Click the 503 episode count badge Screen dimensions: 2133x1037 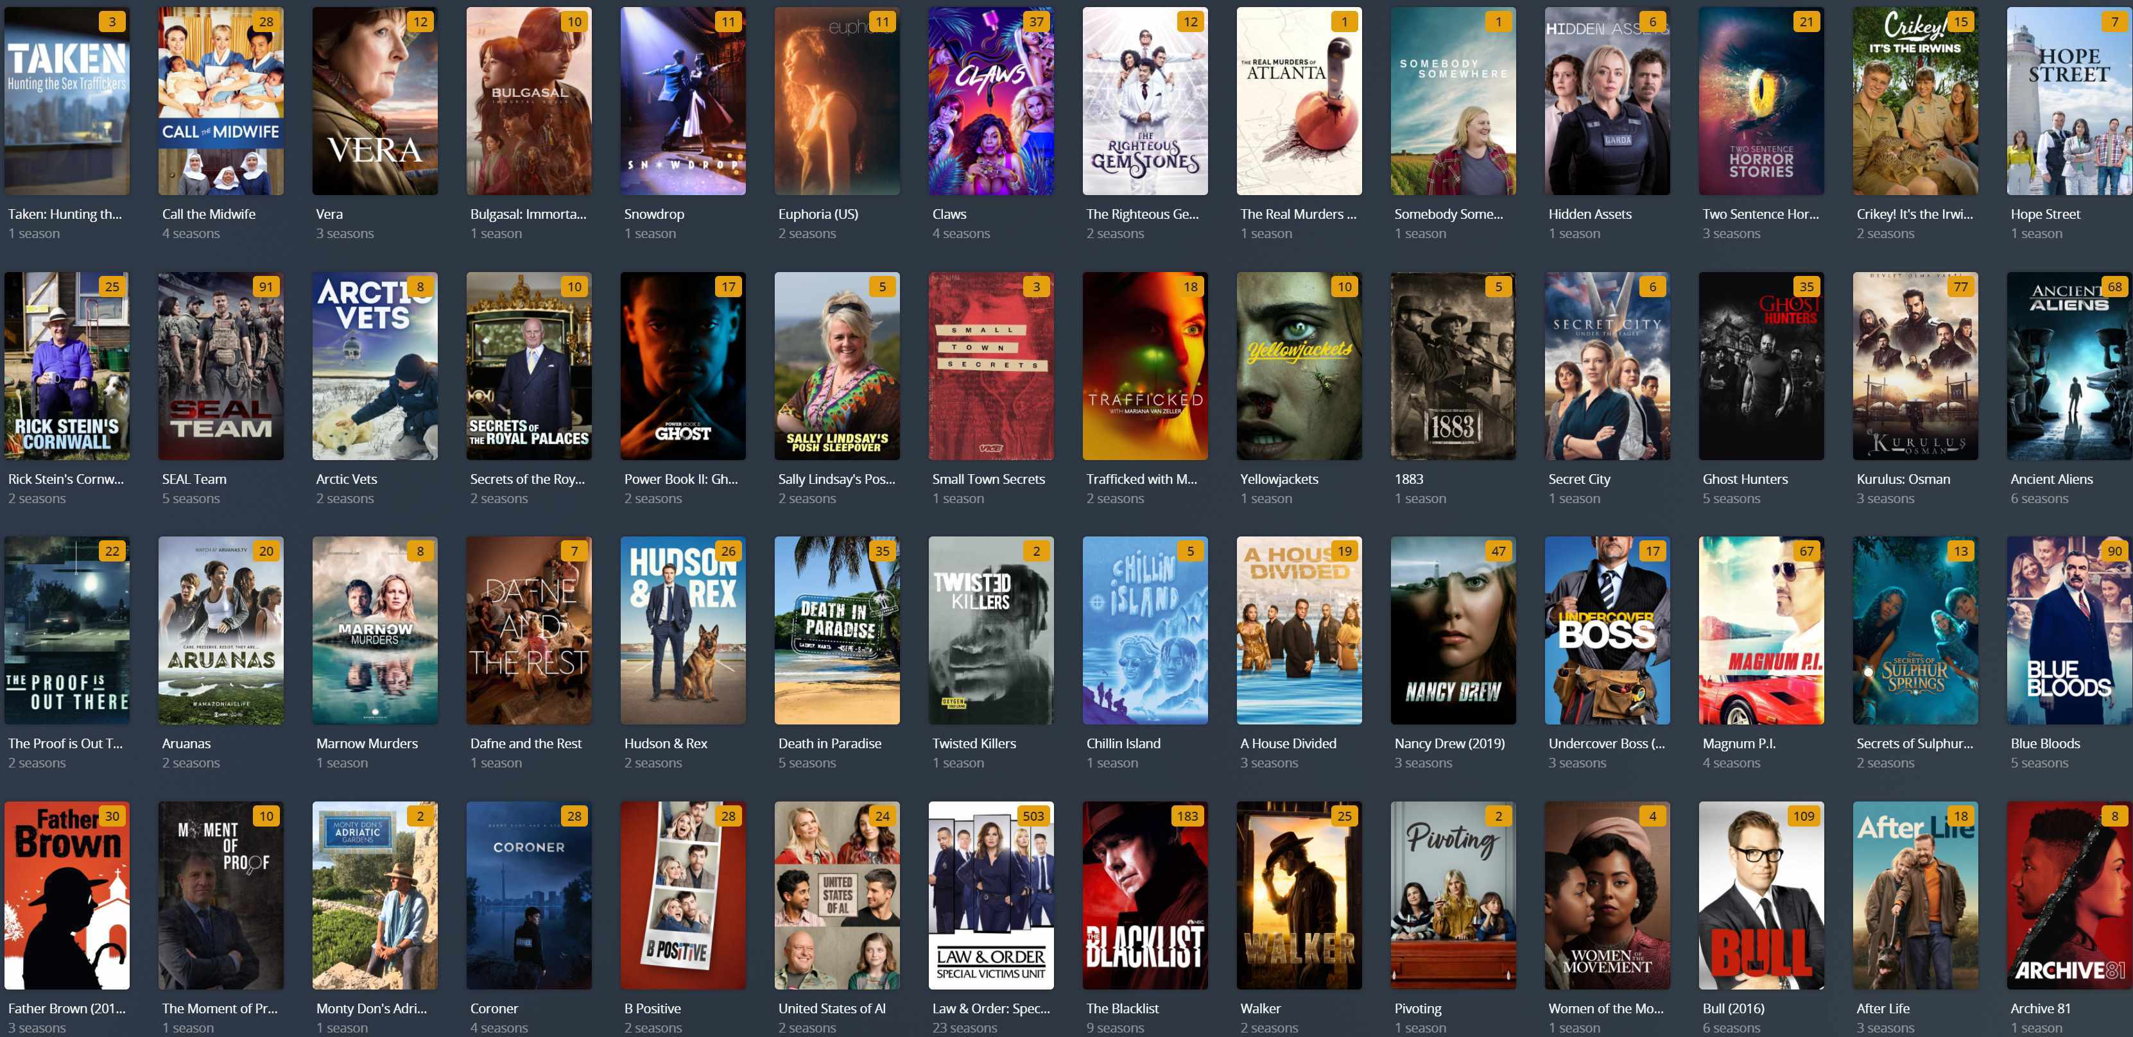coord(1033,816)
